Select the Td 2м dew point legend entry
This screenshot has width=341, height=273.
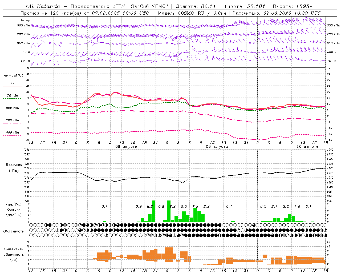(x=12, y=95)
